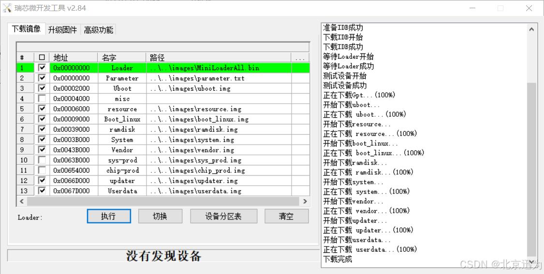Click address cell 0x00009000
Viewport: 544px width, 274px height.
pos(74,119)
